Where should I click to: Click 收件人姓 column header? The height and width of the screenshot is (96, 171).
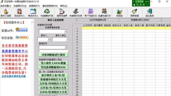(128, 26)
